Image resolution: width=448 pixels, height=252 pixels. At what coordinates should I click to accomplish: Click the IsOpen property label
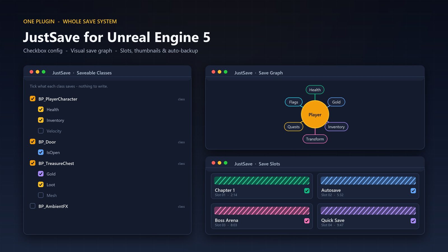click(53, 153)
